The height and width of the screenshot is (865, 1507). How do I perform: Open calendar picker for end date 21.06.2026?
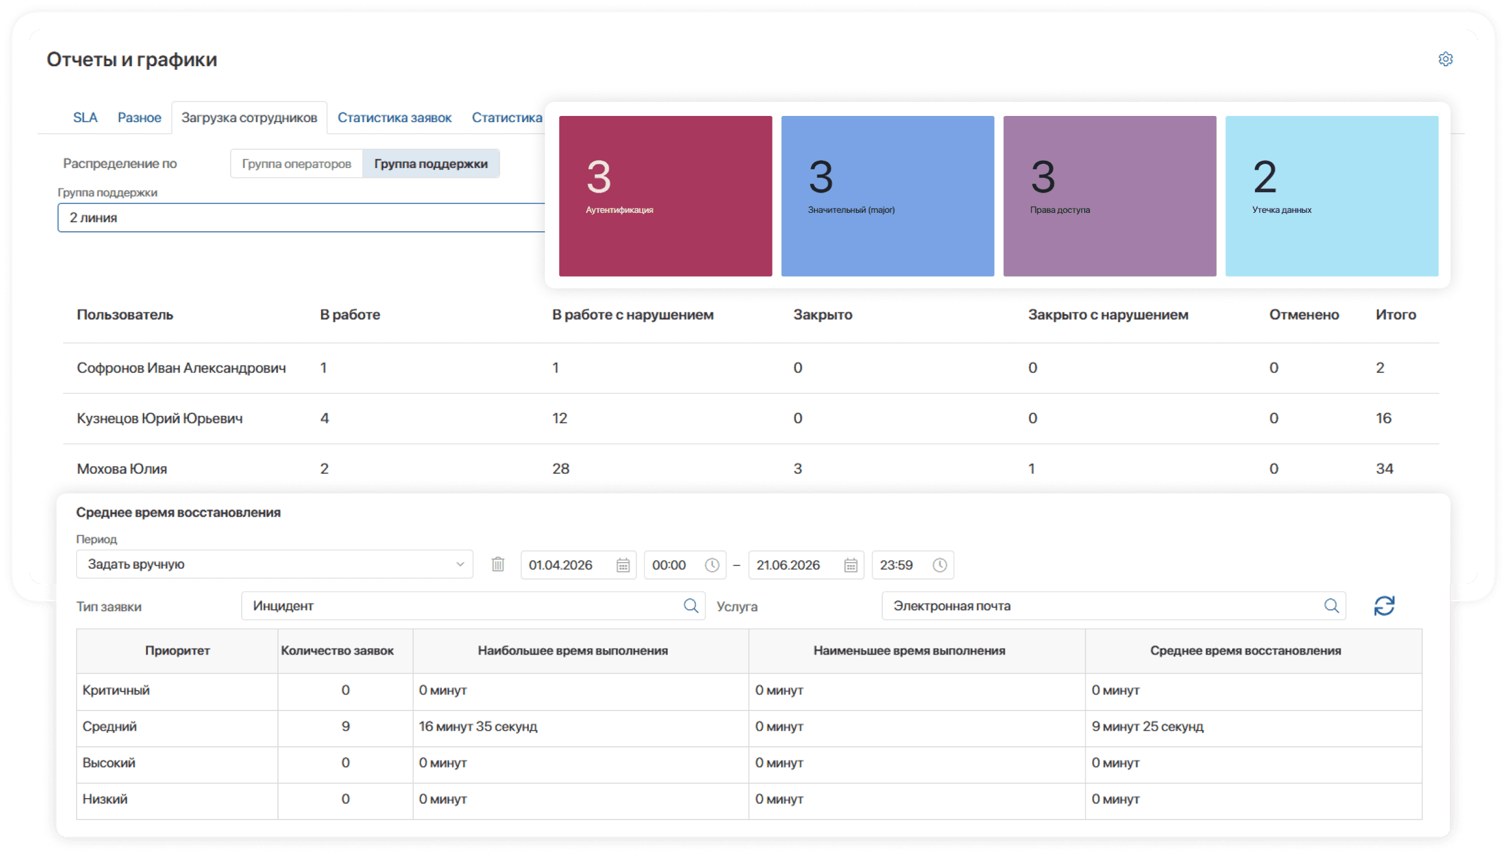pos(850,565)
